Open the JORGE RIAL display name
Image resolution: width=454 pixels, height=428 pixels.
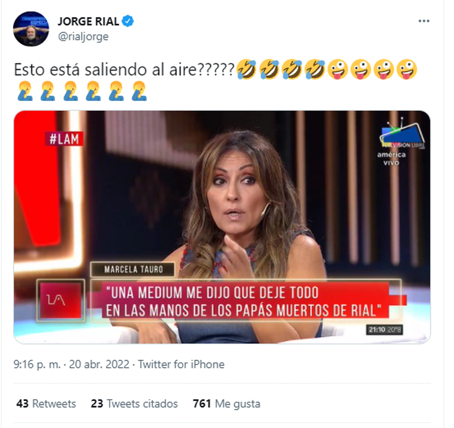click(x=89, y=22)
